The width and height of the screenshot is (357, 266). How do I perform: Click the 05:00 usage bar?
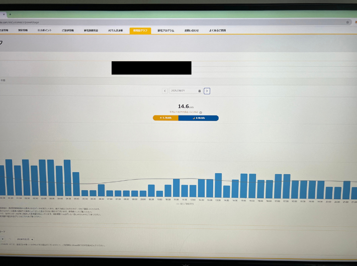[x=76, y=184]
